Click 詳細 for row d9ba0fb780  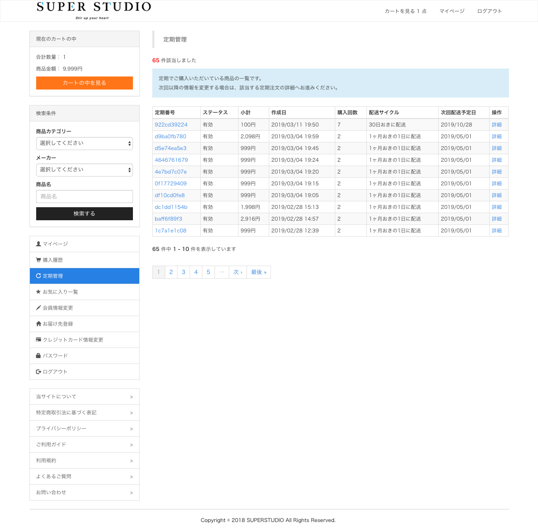(497, 137)
